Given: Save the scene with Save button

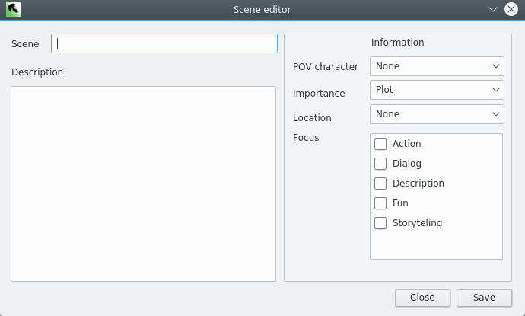Looking at the screenshot, I should tap(484, 298).
